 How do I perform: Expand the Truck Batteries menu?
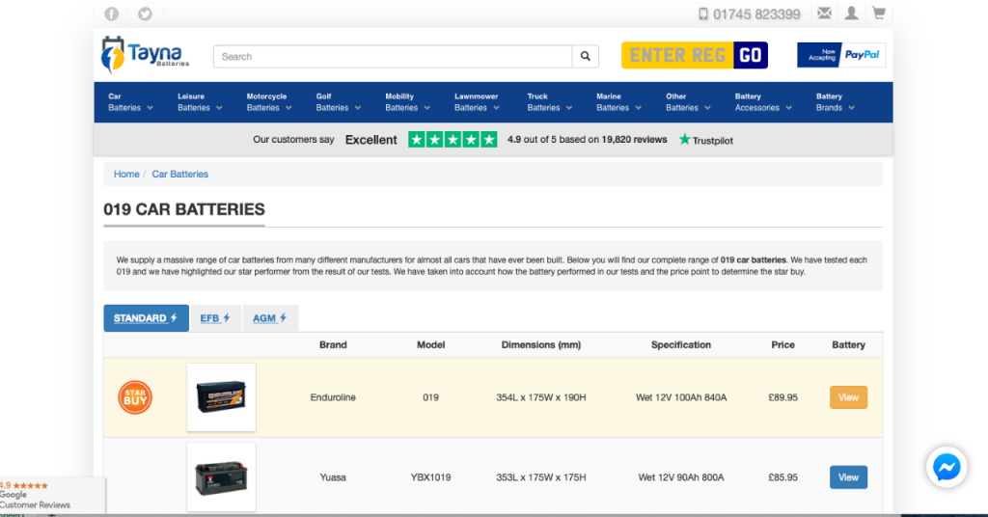(549, 102)
